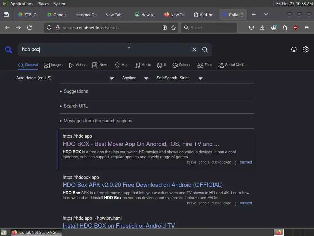The height and width of the screenshot is (236, 314).
Task: Click the show desktop taskbar icon
Action: point(4,232)
